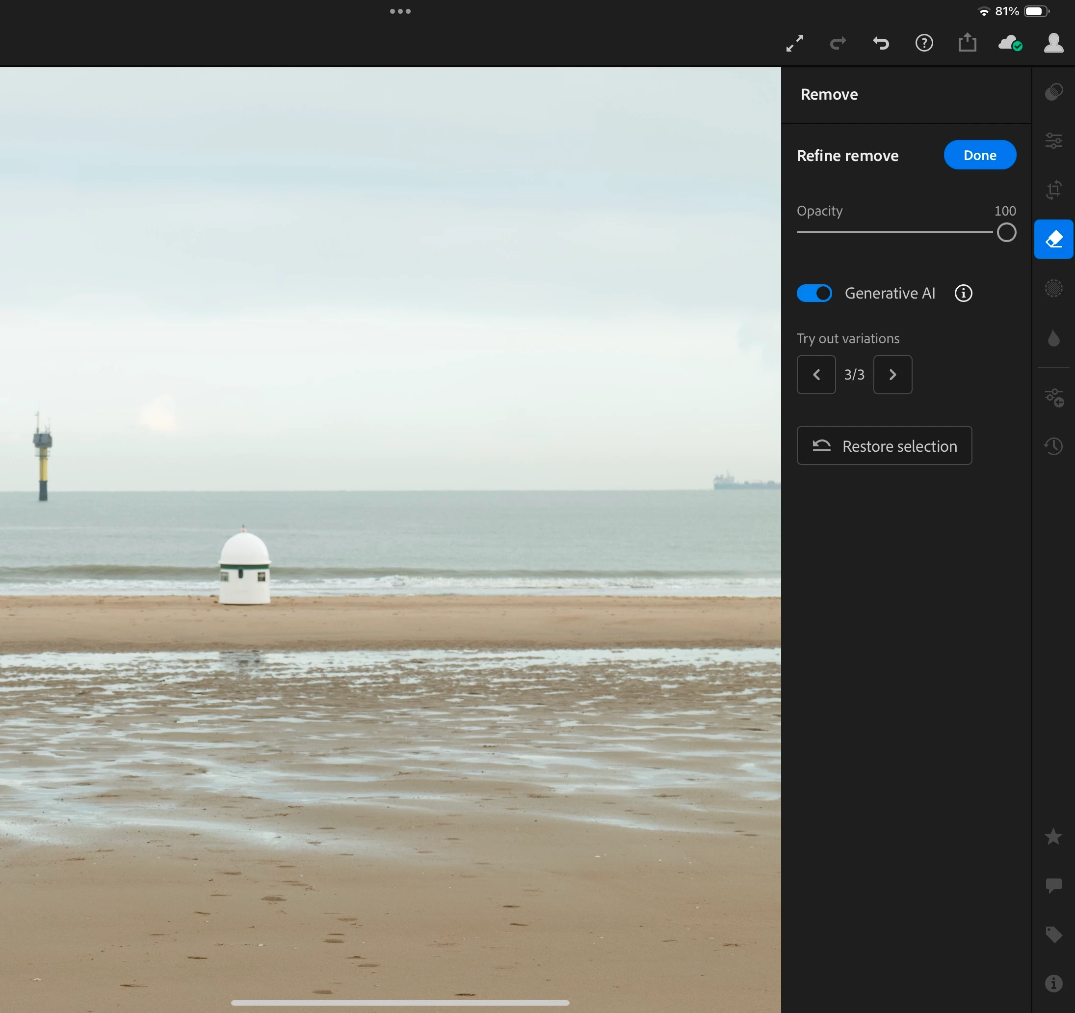Open the three-dot multitasking menu
Viewport: 1075px width, 1013px height.
tap(400, 11)
